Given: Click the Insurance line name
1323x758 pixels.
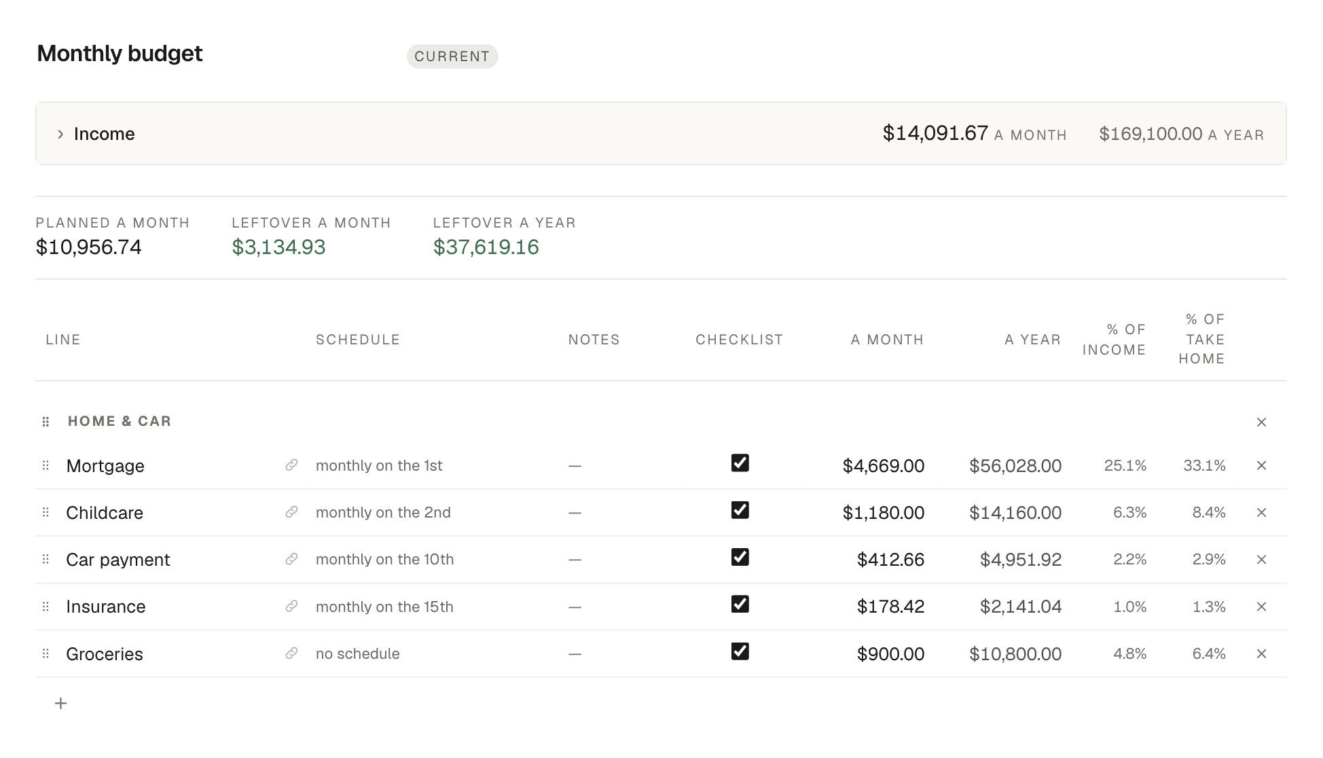Looking at the screenshot, I should 106,607.
